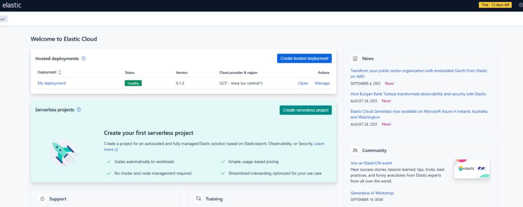The image size is (523, 207).
Task: Open Join an ElasticON event link
Action: coord(371,163)
